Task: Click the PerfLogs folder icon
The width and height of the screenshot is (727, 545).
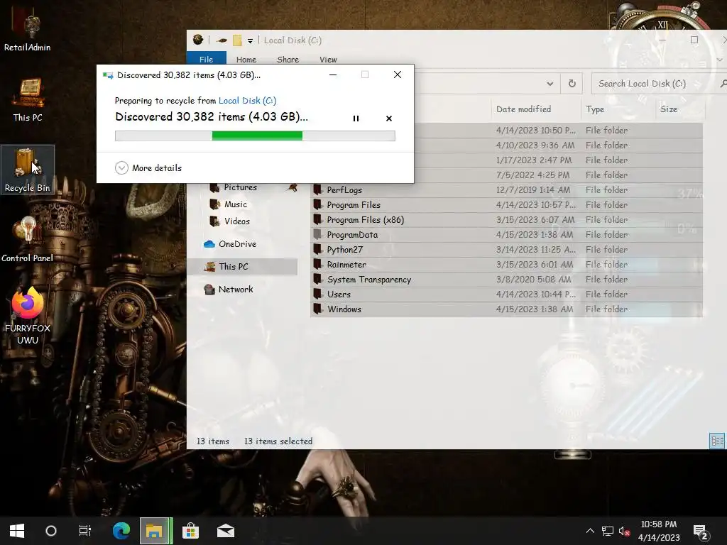Action: 317,189
